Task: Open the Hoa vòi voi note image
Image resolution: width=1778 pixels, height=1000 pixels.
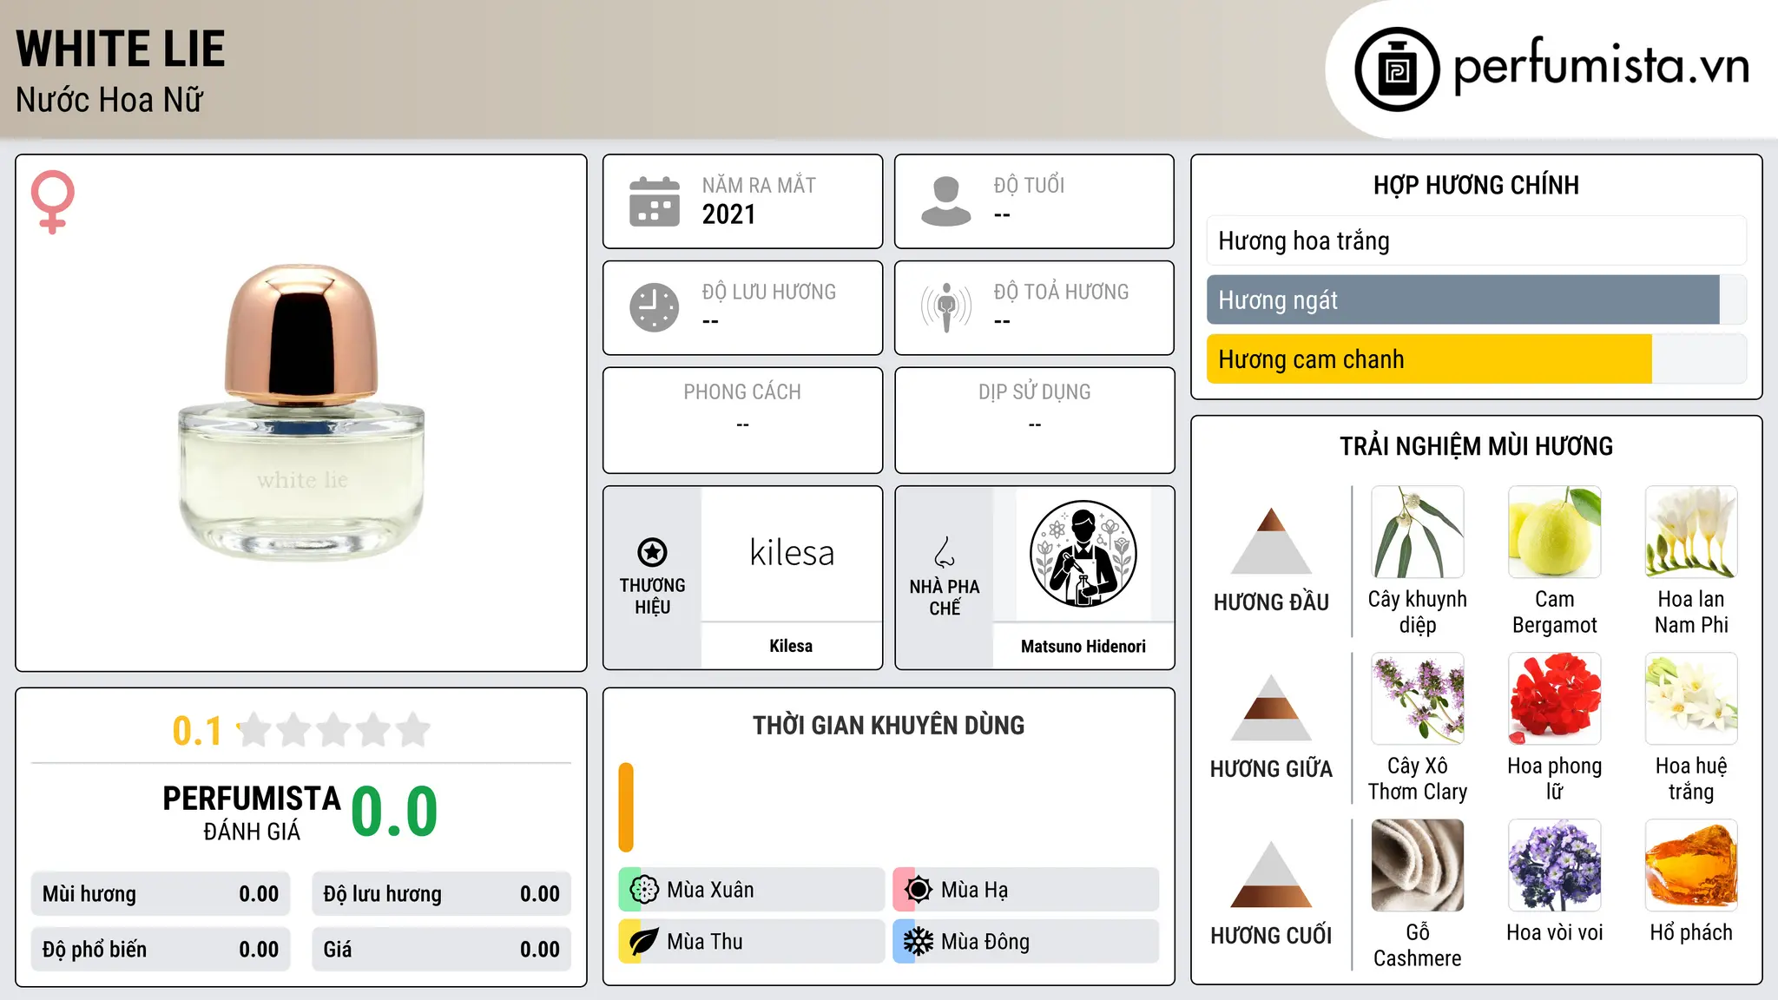Action: 1554,865
